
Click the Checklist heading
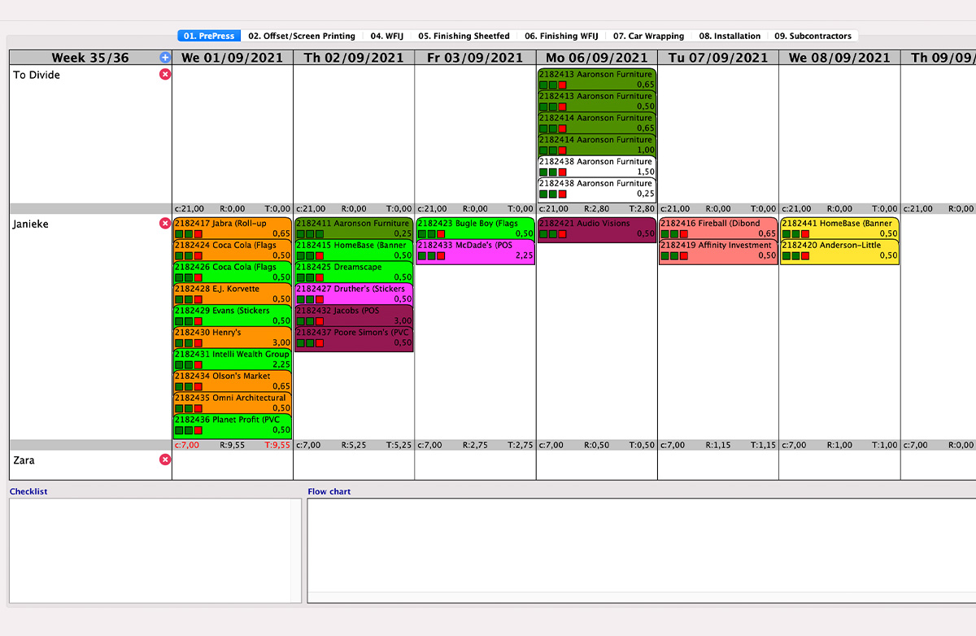click(28, 491)
